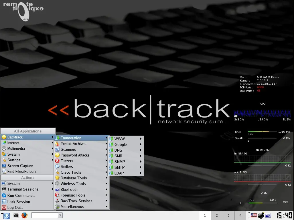
Task: Click the Fuzzers red X icon
Action: coord(57,161)
